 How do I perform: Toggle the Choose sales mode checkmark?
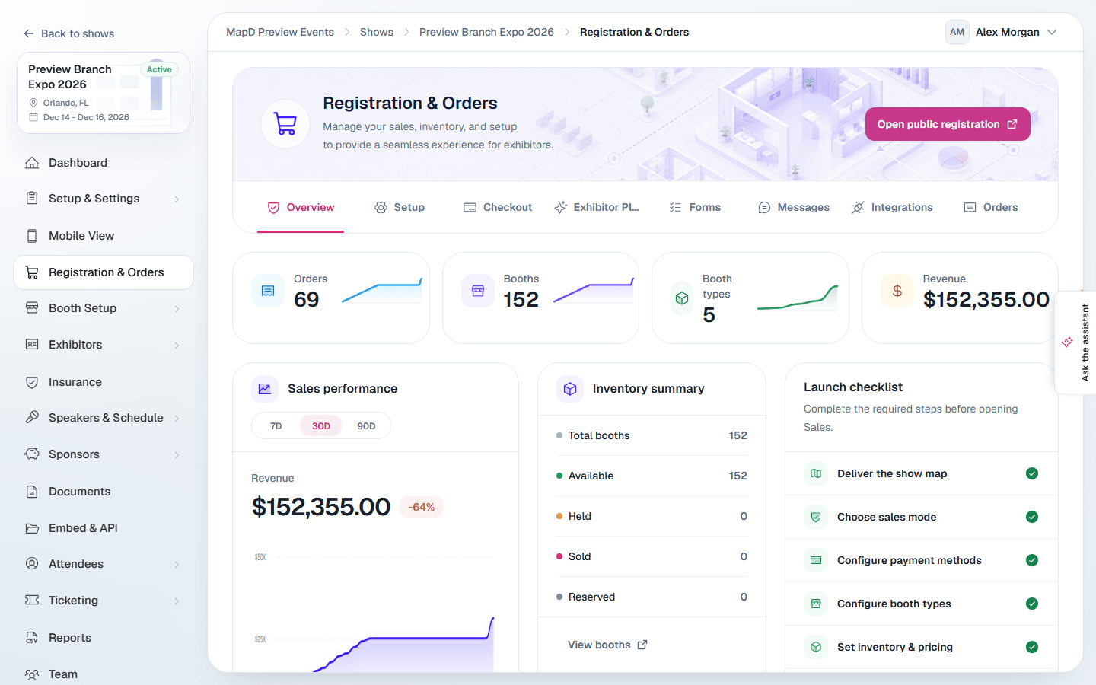1032,517
